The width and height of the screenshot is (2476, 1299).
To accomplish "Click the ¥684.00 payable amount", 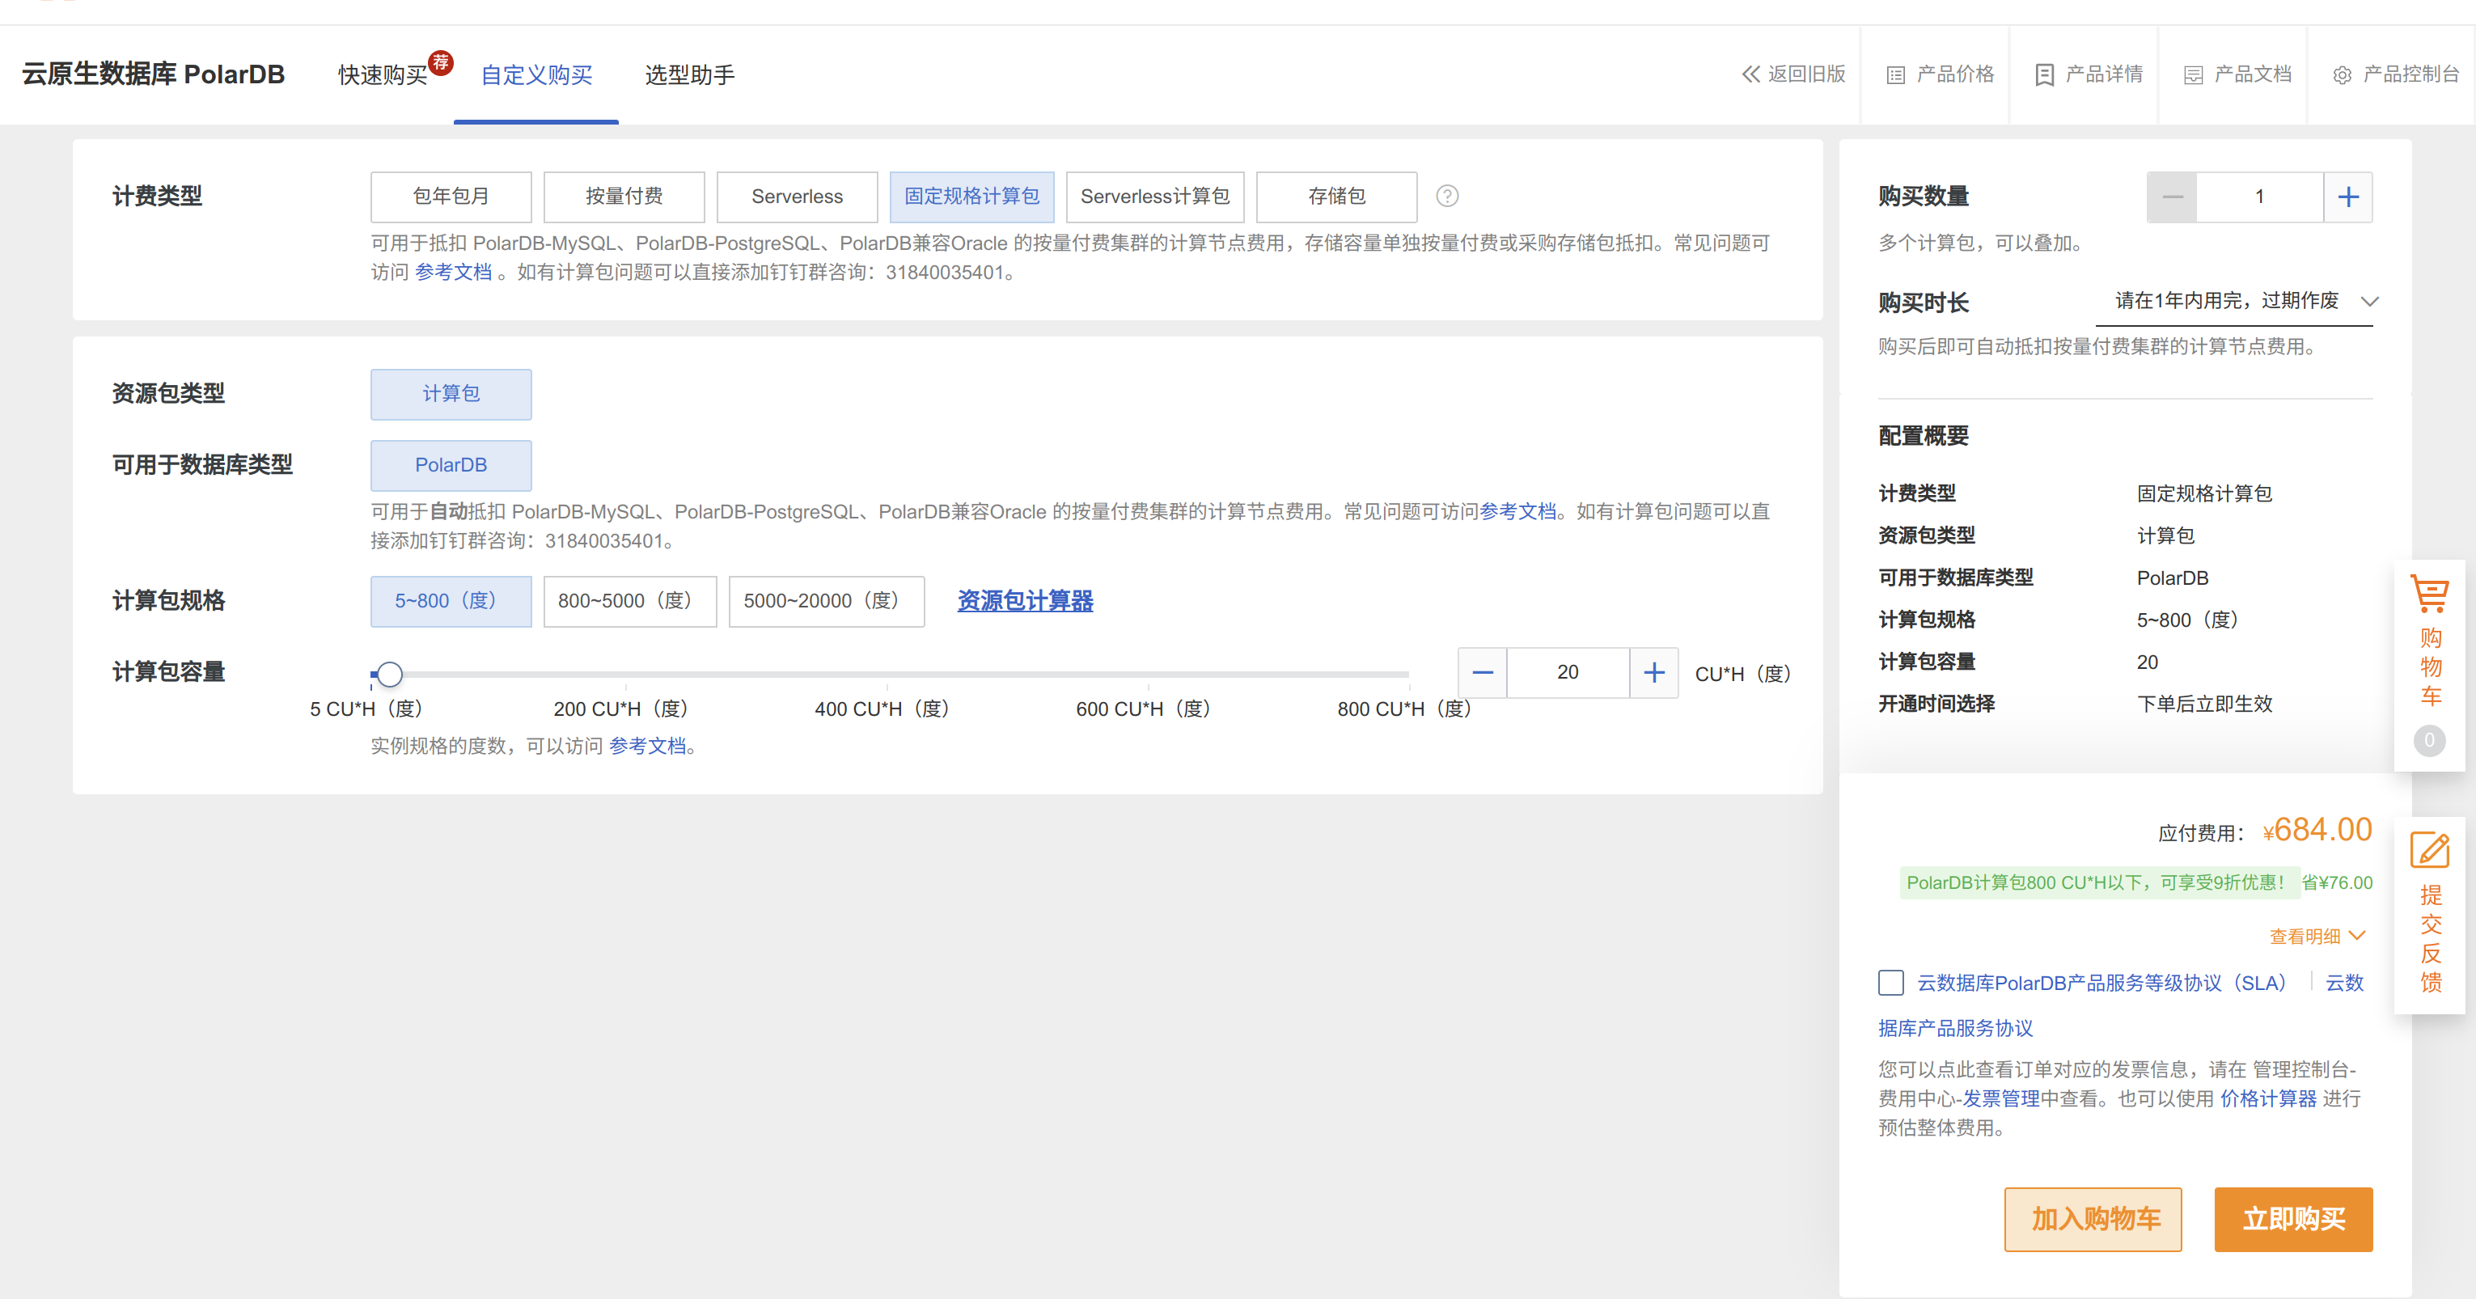I will (x=2317, y=830).
